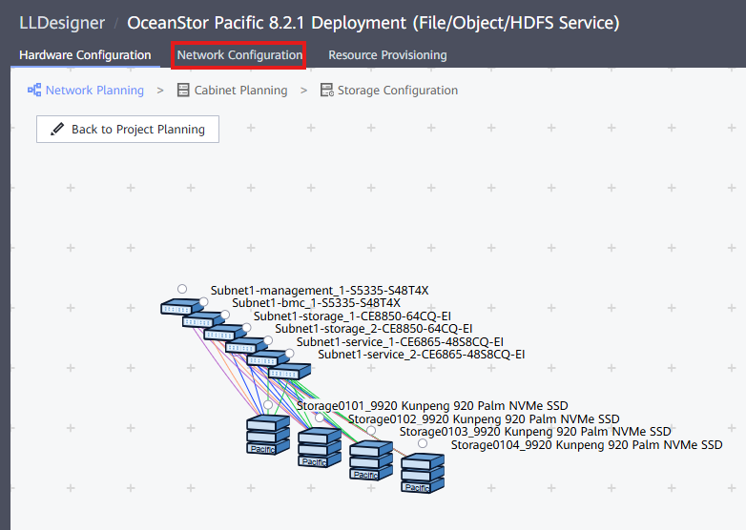Click OceanStor Pacific 8.2.1 Deployment title

click(373, 23)
